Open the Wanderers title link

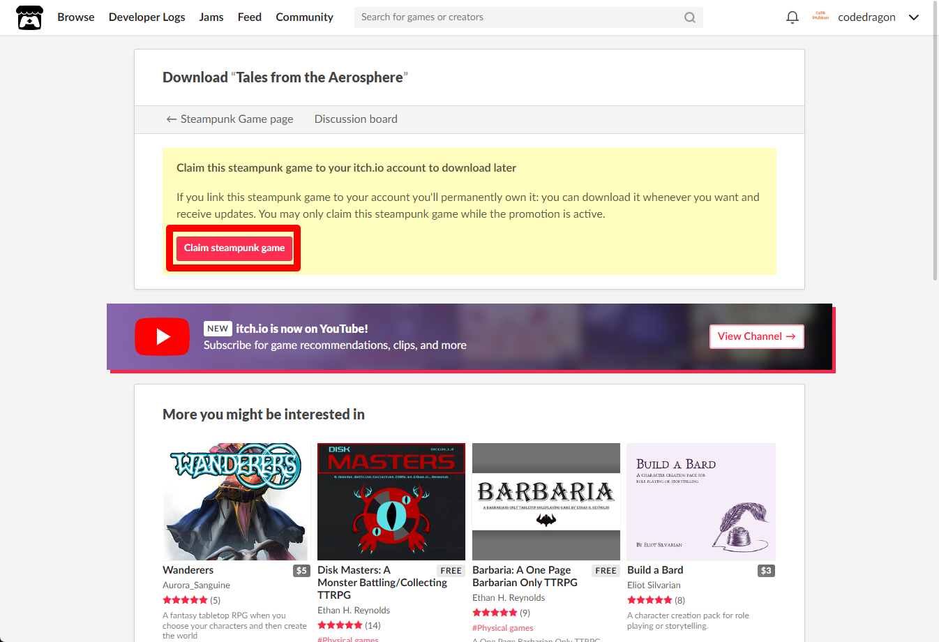188,570
